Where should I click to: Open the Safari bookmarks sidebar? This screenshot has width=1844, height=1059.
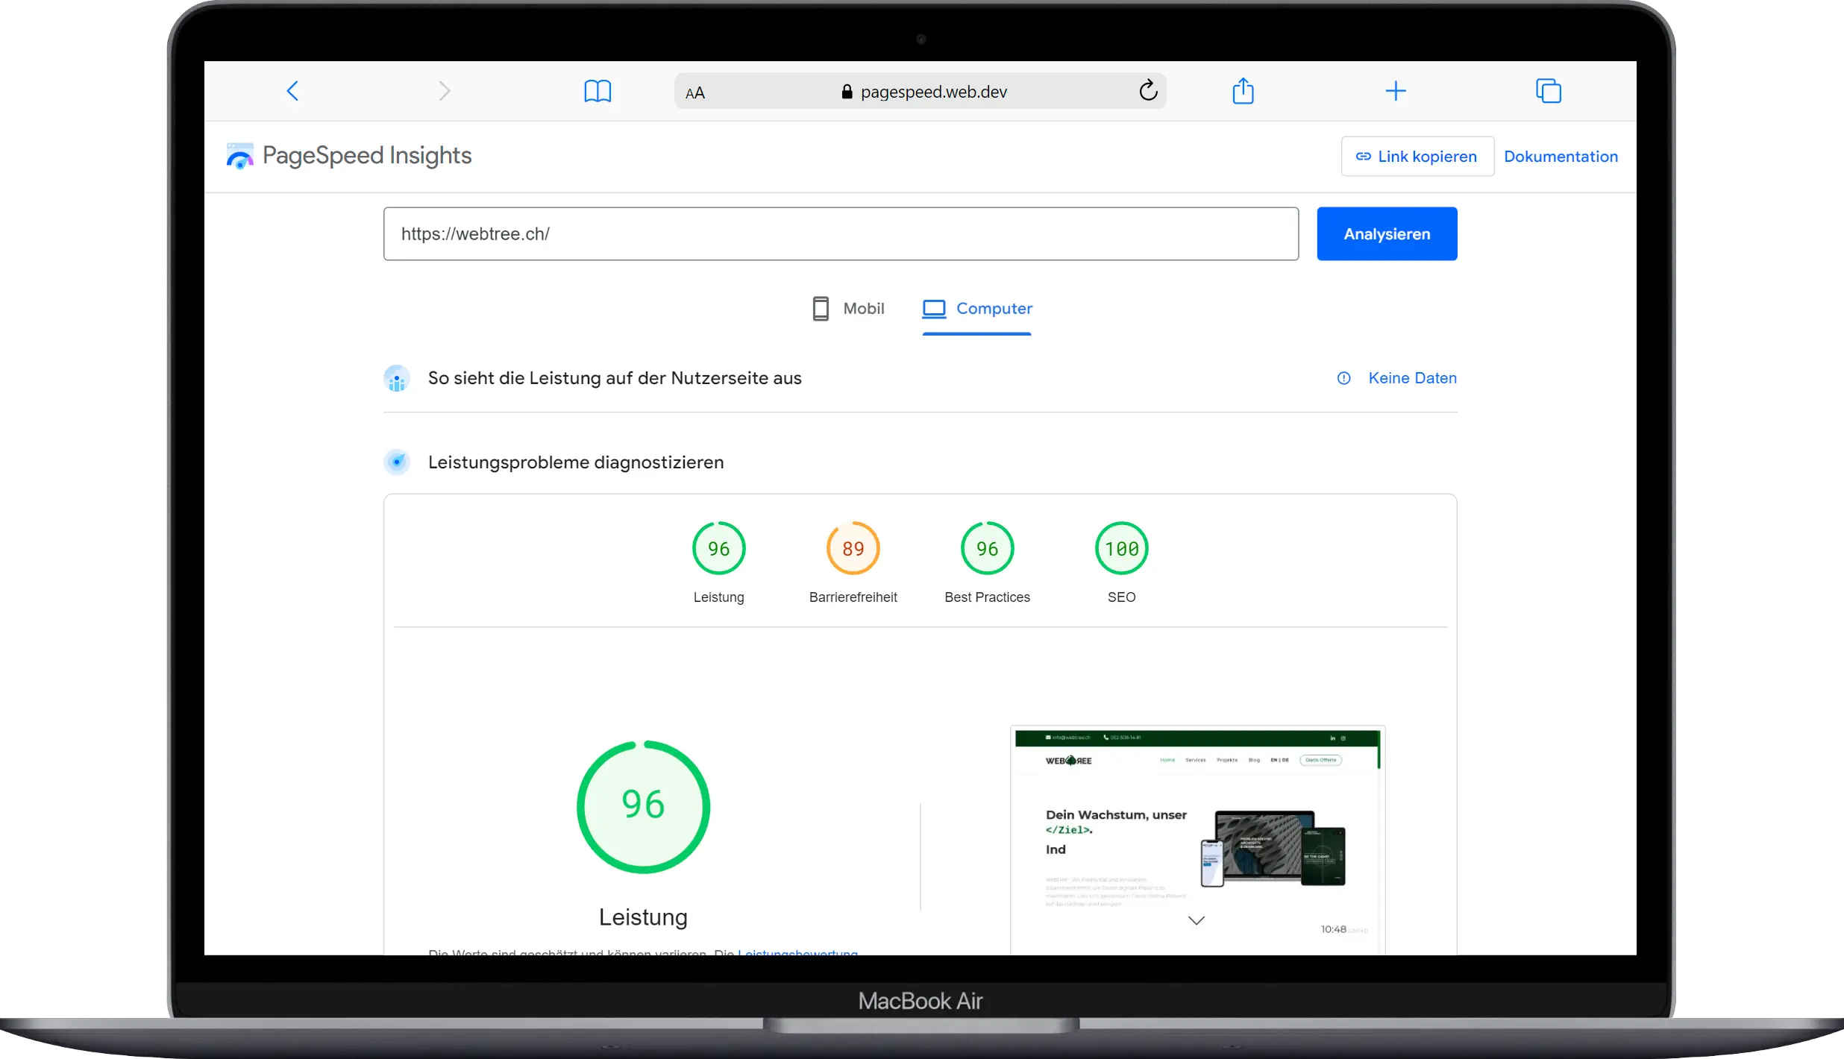(x=597, y=90)
